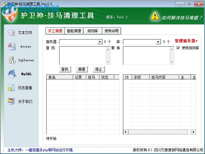Switch to the 智能清理 tab
Viewport: 205px width, 154px height.
point(74,31)
